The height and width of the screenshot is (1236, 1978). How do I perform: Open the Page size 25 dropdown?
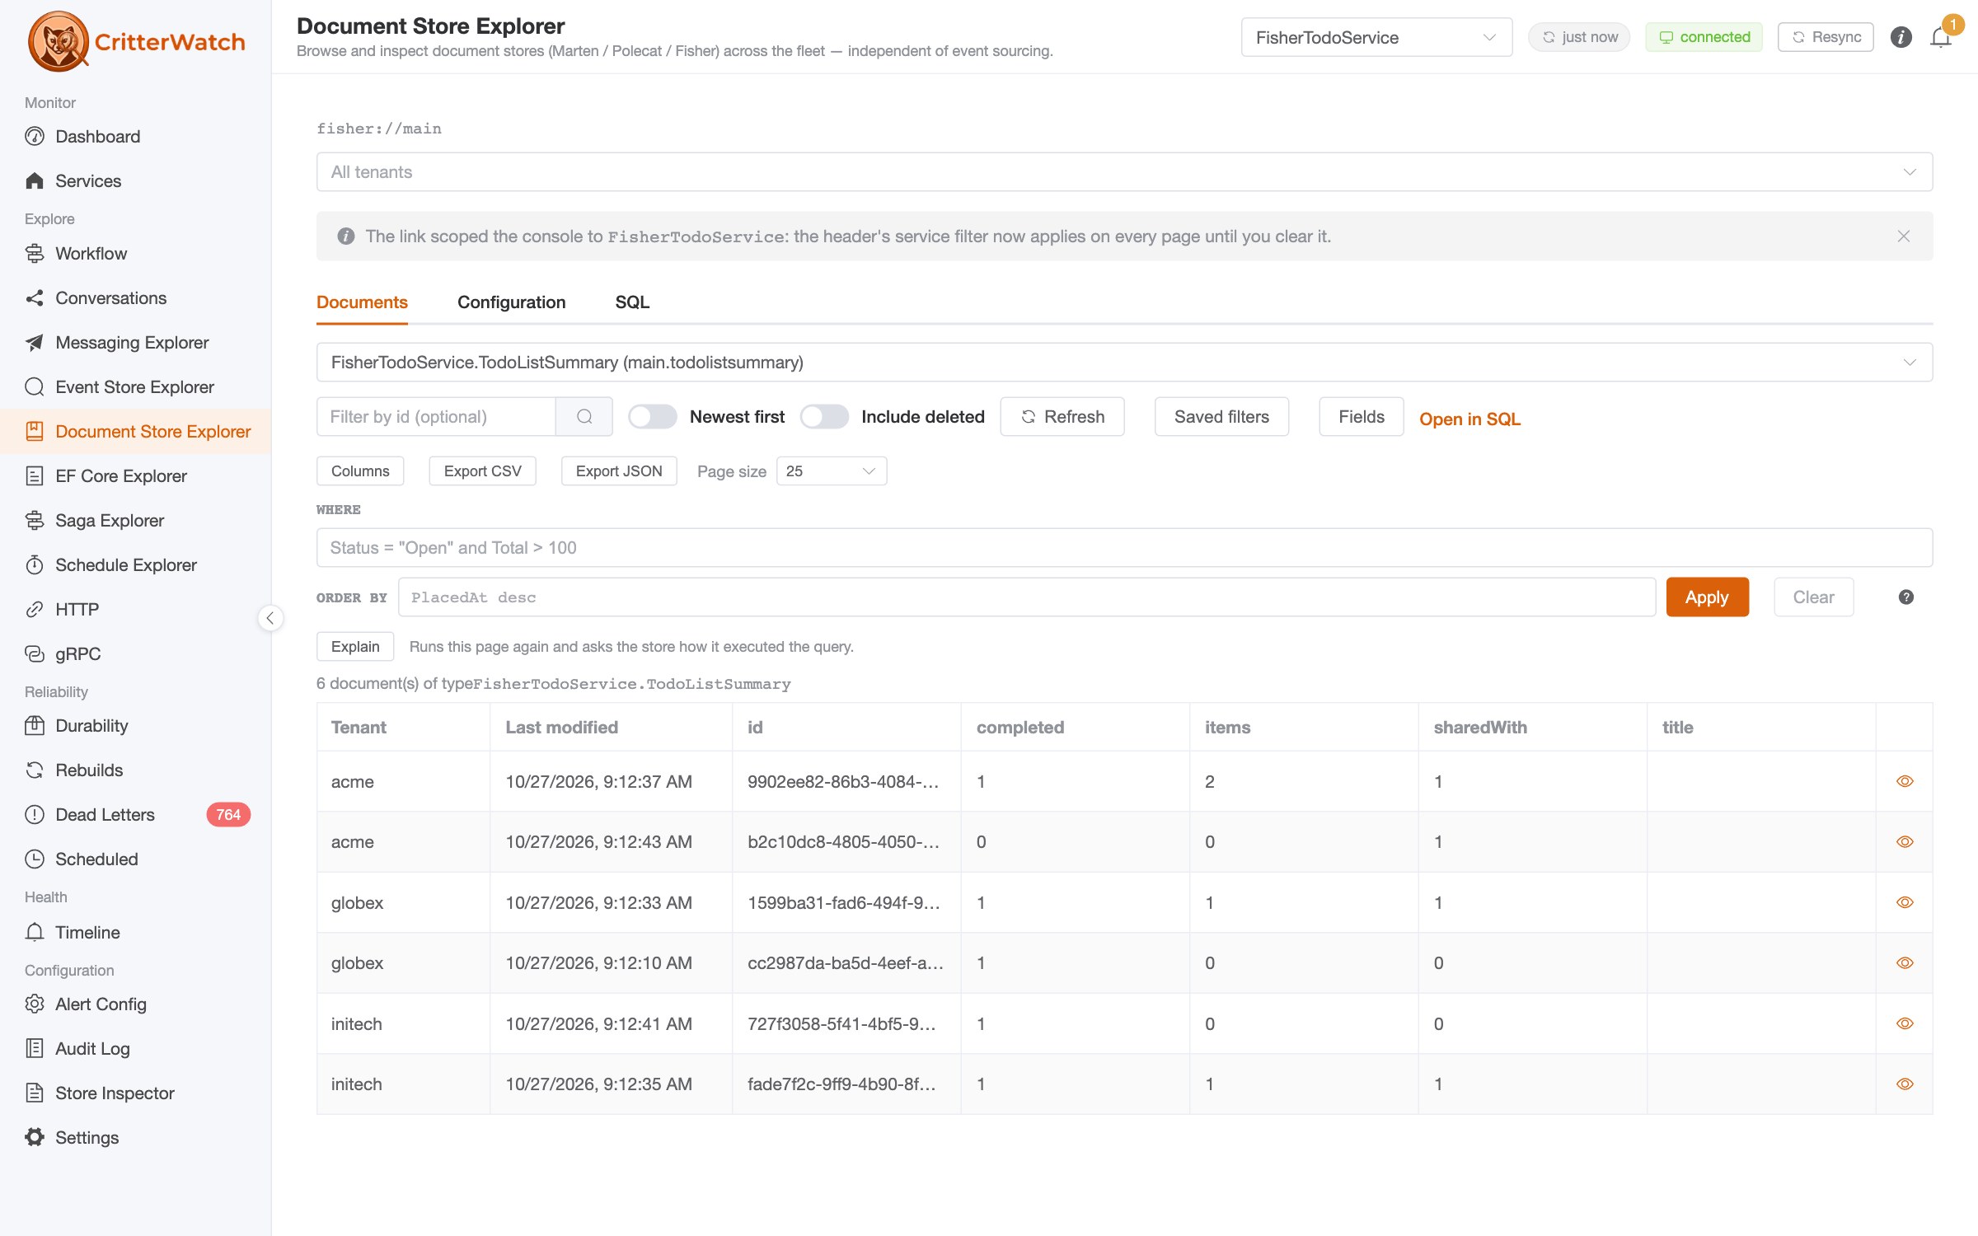(x=831, y=471)
